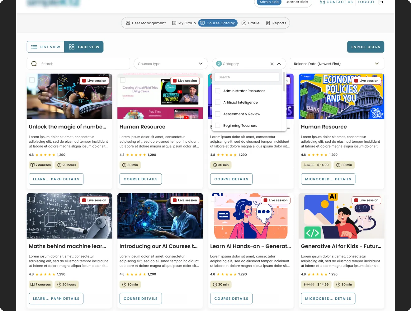Viewport: 411px width, 311px height.
Task: Click the magnifier icon in search bar
Action: coord(34,64)
